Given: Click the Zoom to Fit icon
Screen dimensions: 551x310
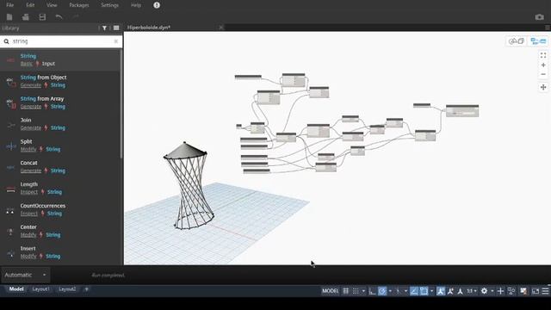Looking at the screenshot, I should [543, 55].
